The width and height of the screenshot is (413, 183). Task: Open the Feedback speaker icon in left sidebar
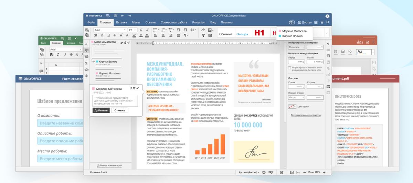pos(86,69)
